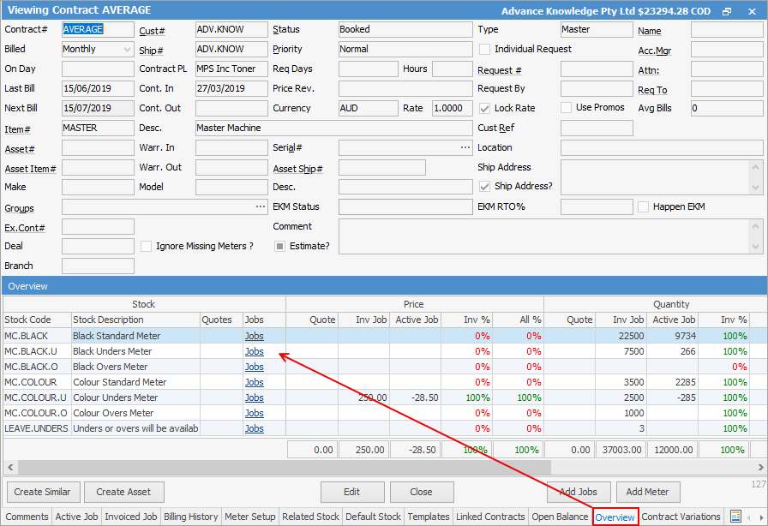The width and height of the screenshot is (768, 526).
Task: Click the Create Asset button
Action: pyautogui.click(x=124, y=492)
